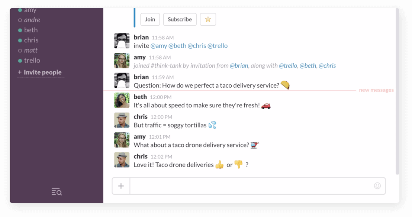Select beth from the sidebar member list
Screen dimensions: 412x217
pyautogui.click(x=31, y=30)
